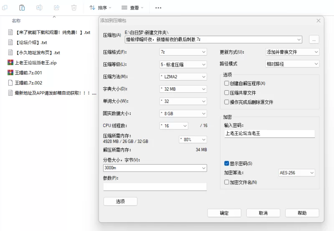334x231 pixels.
Task: Click the Share icon in Explorer toolbar
Action: click(x=57, y=8)
